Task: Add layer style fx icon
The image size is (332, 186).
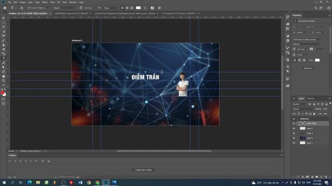Action: 303,177
